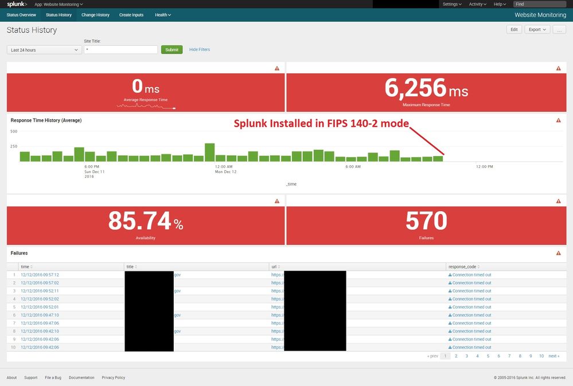573x386 pixels.
Task: Click warning icon on Average Response Time panel
Action: click(x=277, y=68)
